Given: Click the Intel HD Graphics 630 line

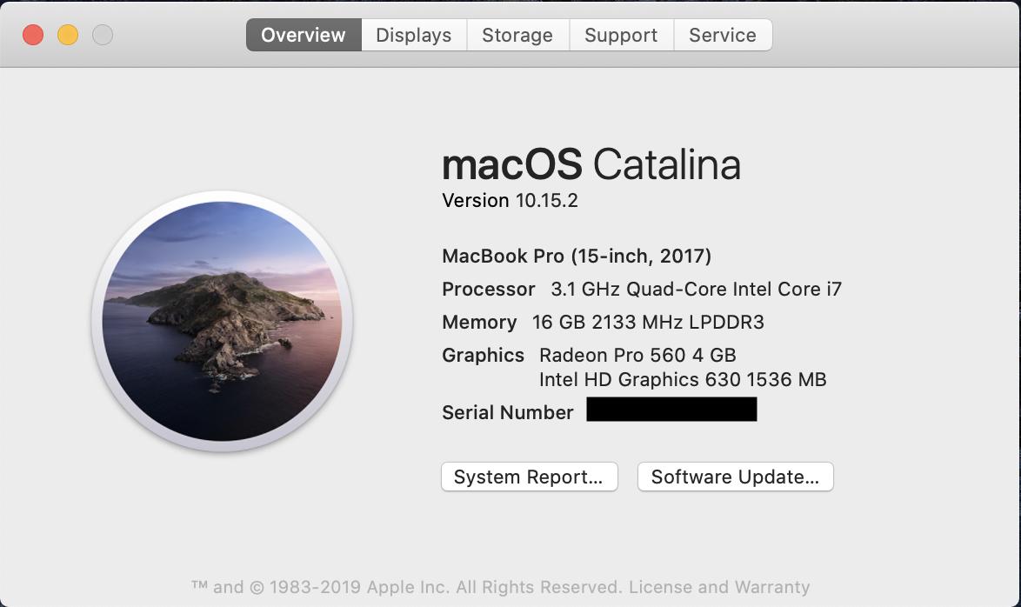Looking at the screenshot, I should [683, 380].
